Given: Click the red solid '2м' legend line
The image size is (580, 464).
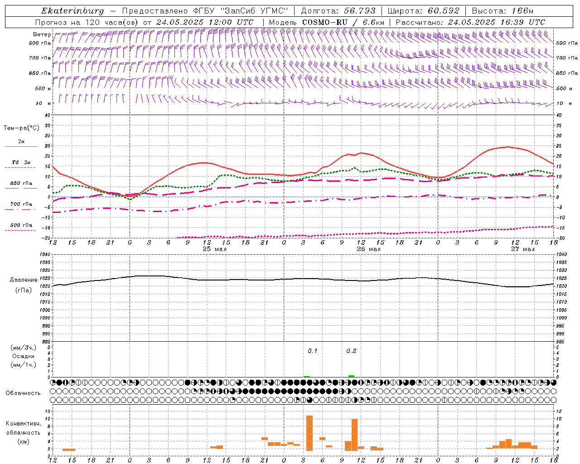Looking at the screenshot, I should (21, 147).
